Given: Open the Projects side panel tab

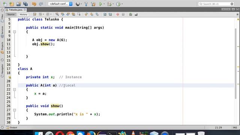Looking at the screenshot, I should (x=2, y=48).
